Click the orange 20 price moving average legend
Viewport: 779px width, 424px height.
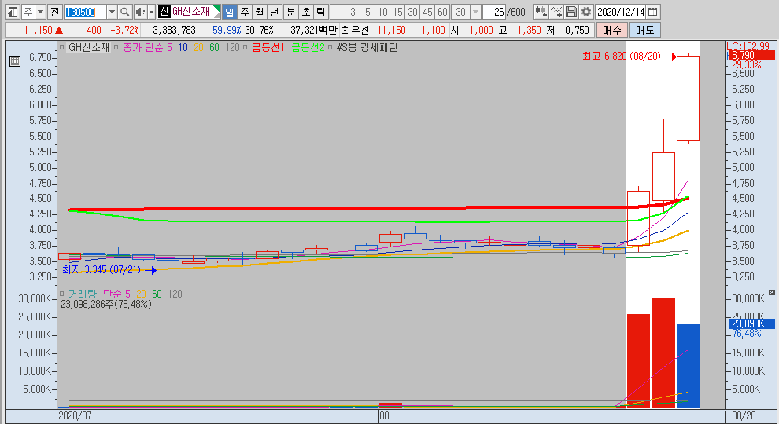tap(198, 48)
